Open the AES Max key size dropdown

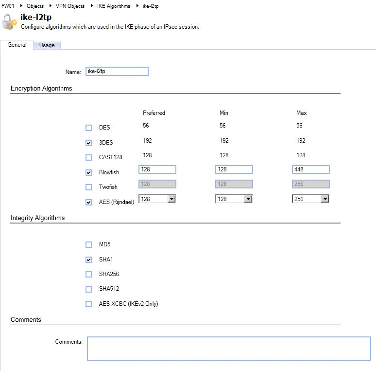(x=325, y=199)
